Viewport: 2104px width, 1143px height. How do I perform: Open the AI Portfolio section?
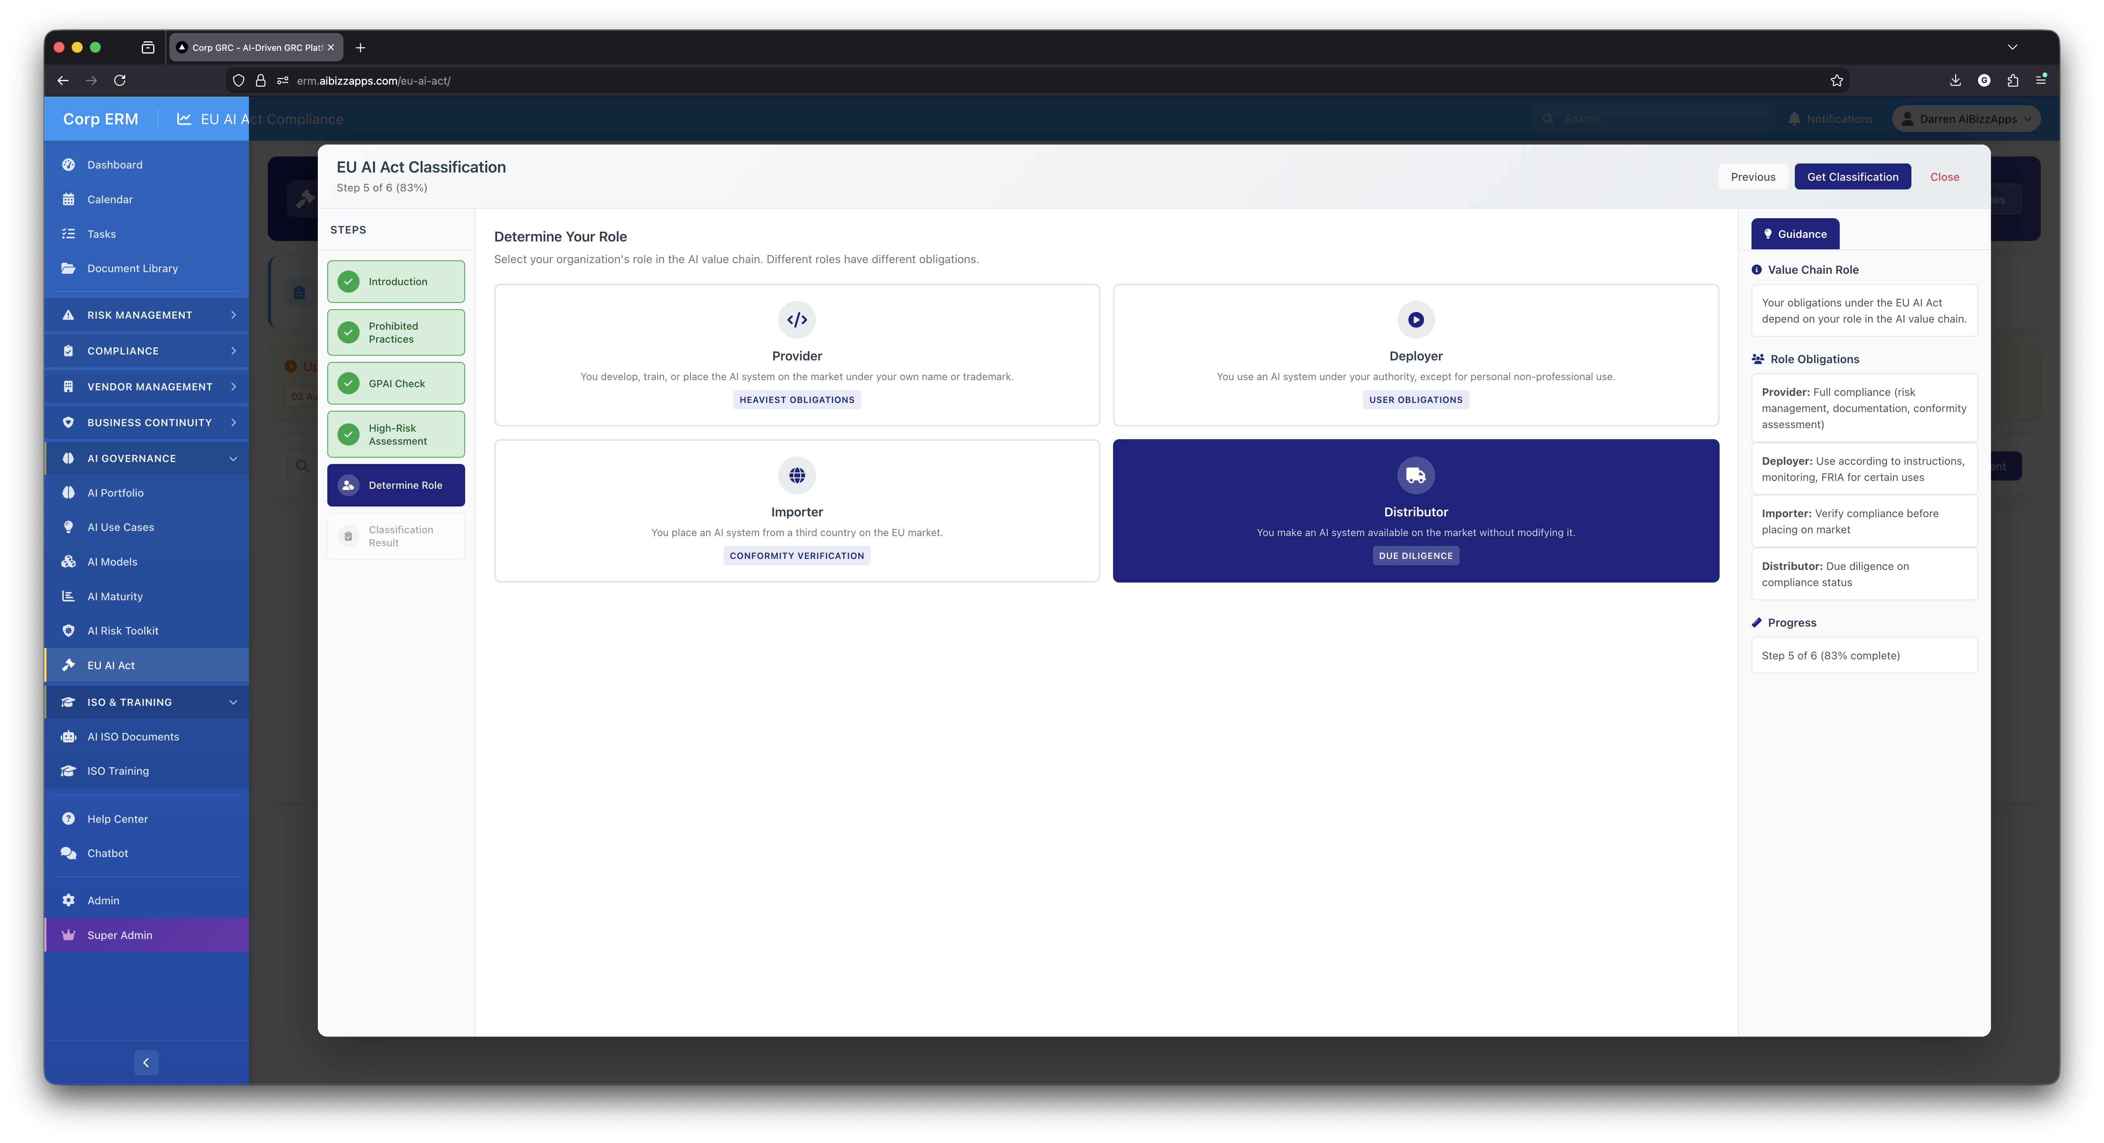[115, 493]
